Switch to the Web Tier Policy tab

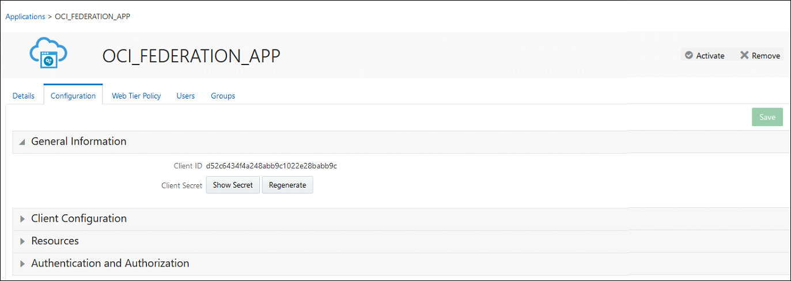pyautogui.click(x=137, y=96)
